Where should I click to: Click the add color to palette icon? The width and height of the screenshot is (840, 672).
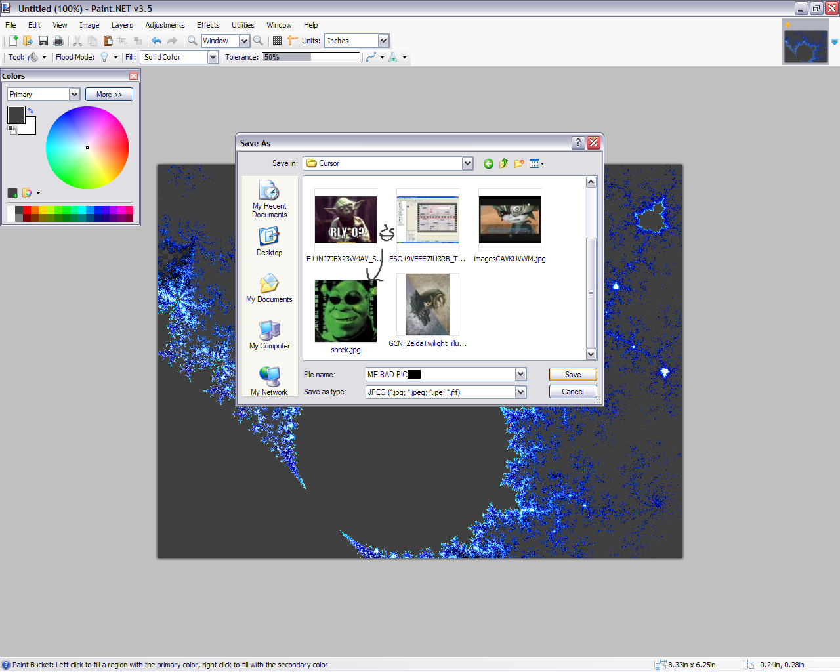pyautogui.click(x=12, y=193)
